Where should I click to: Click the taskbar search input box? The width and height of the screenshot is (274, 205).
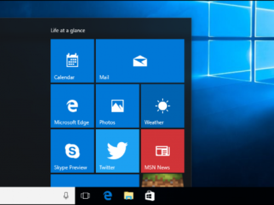tap(37, 196)
